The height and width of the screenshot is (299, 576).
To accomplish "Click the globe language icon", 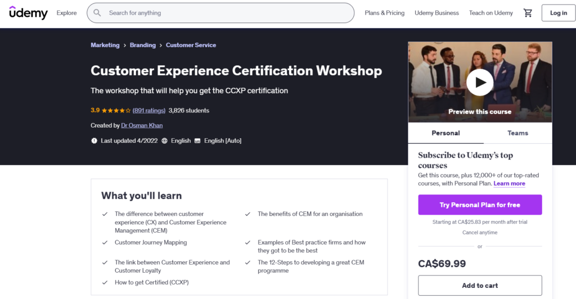I will tap(165, 141).
